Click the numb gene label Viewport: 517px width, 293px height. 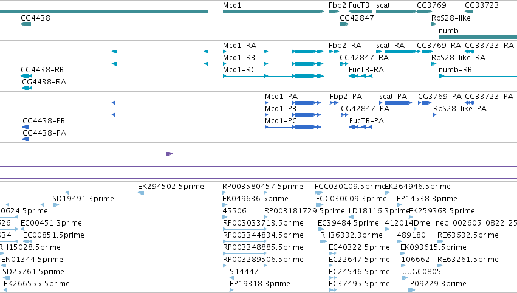[448, 30]
